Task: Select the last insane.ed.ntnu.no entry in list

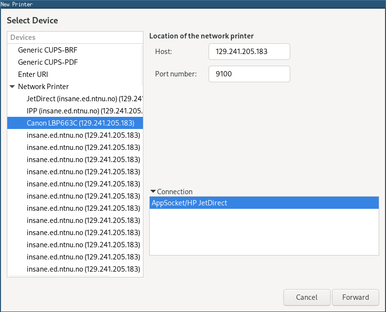Action: 83,269
